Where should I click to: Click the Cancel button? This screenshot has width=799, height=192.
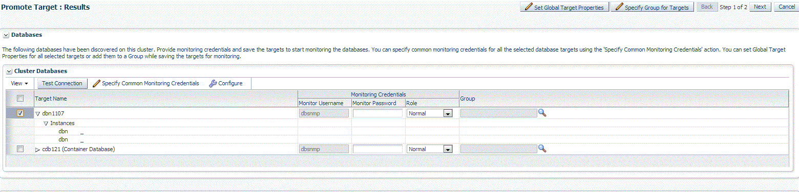[x=787, y=7]
